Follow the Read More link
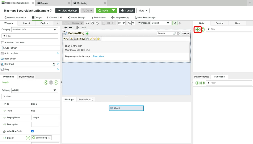The height and width of the screenshot is (144, 253). tap(98, 56)
